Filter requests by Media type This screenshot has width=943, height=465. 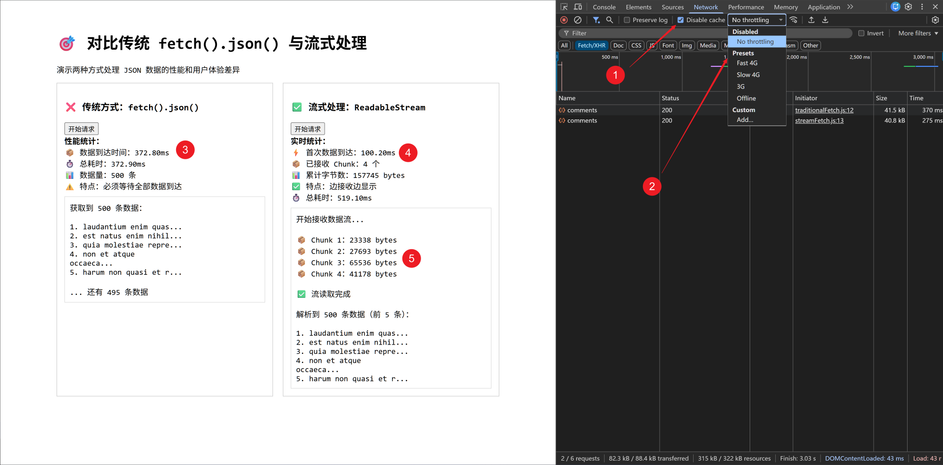[708, 46]
